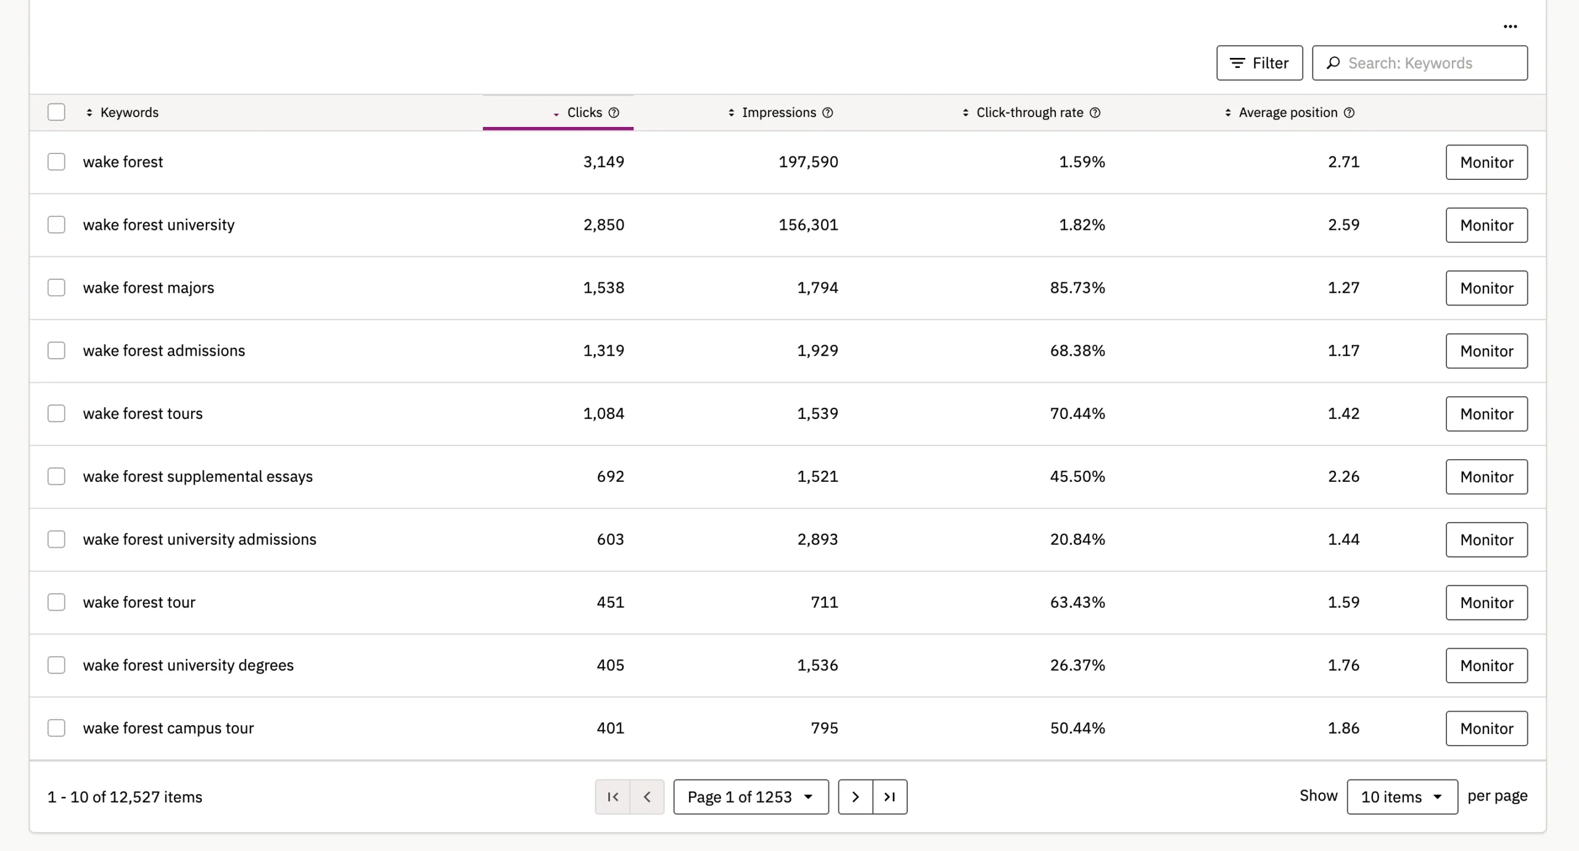This screenshot has width=1579, height=851.
Task: Click the clicks value 3,149
Action: pos(604,162)
